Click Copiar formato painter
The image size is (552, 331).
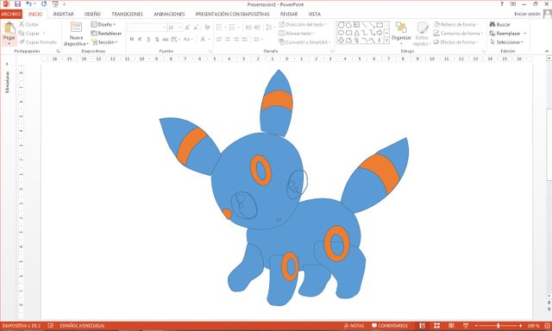(x=38, y=42)
